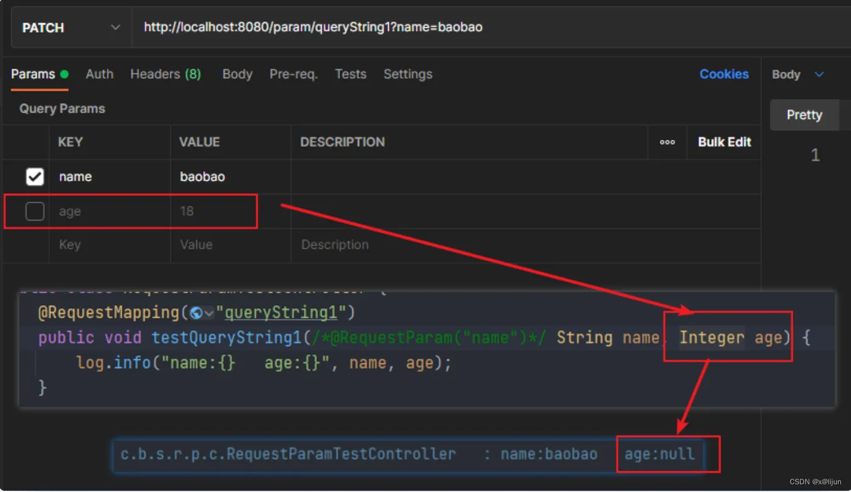Expand the response Body dropdown
The image size is (851, 492).
tap(798, 74)
